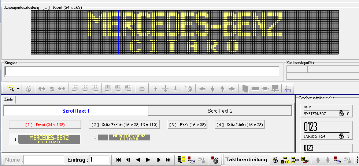Click the trash can icon in the editing toolbar

(189, 89)
